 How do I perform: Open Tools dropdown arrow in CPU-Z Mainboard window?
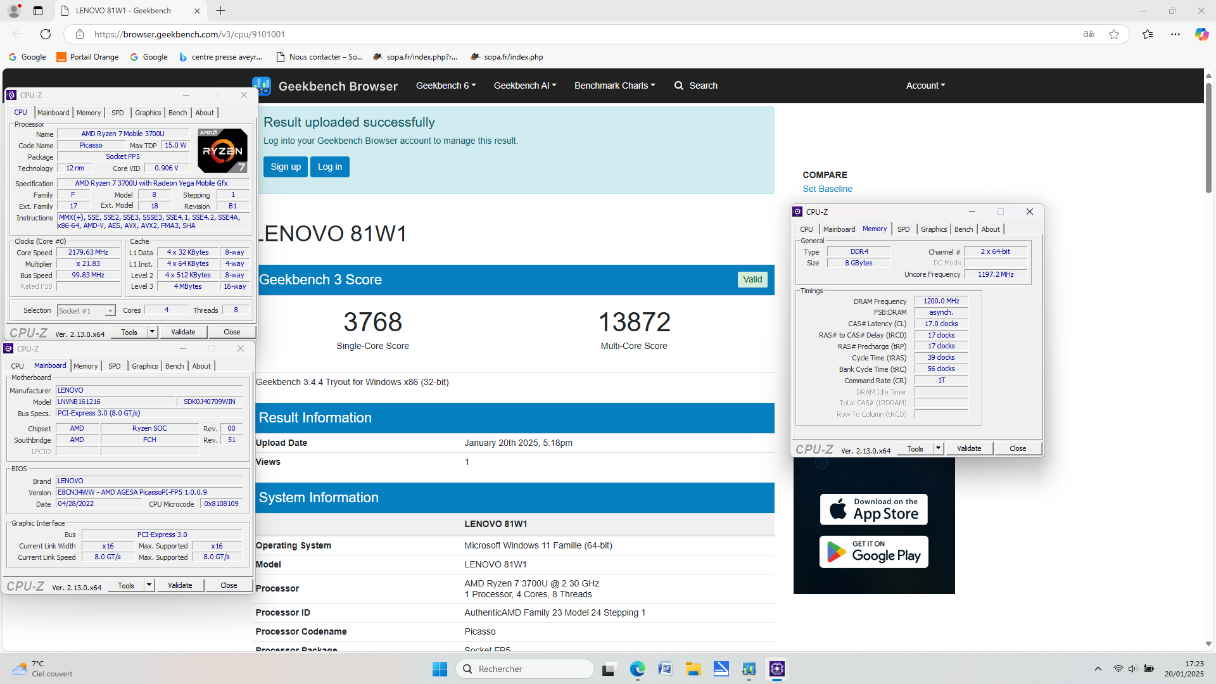coord(149,585)
